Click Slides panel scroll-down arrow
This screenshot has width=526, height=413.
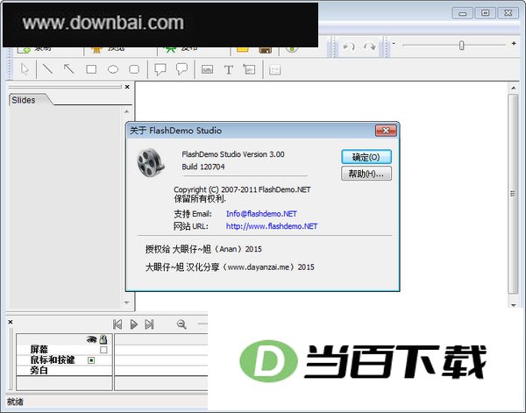pos(127,303)
